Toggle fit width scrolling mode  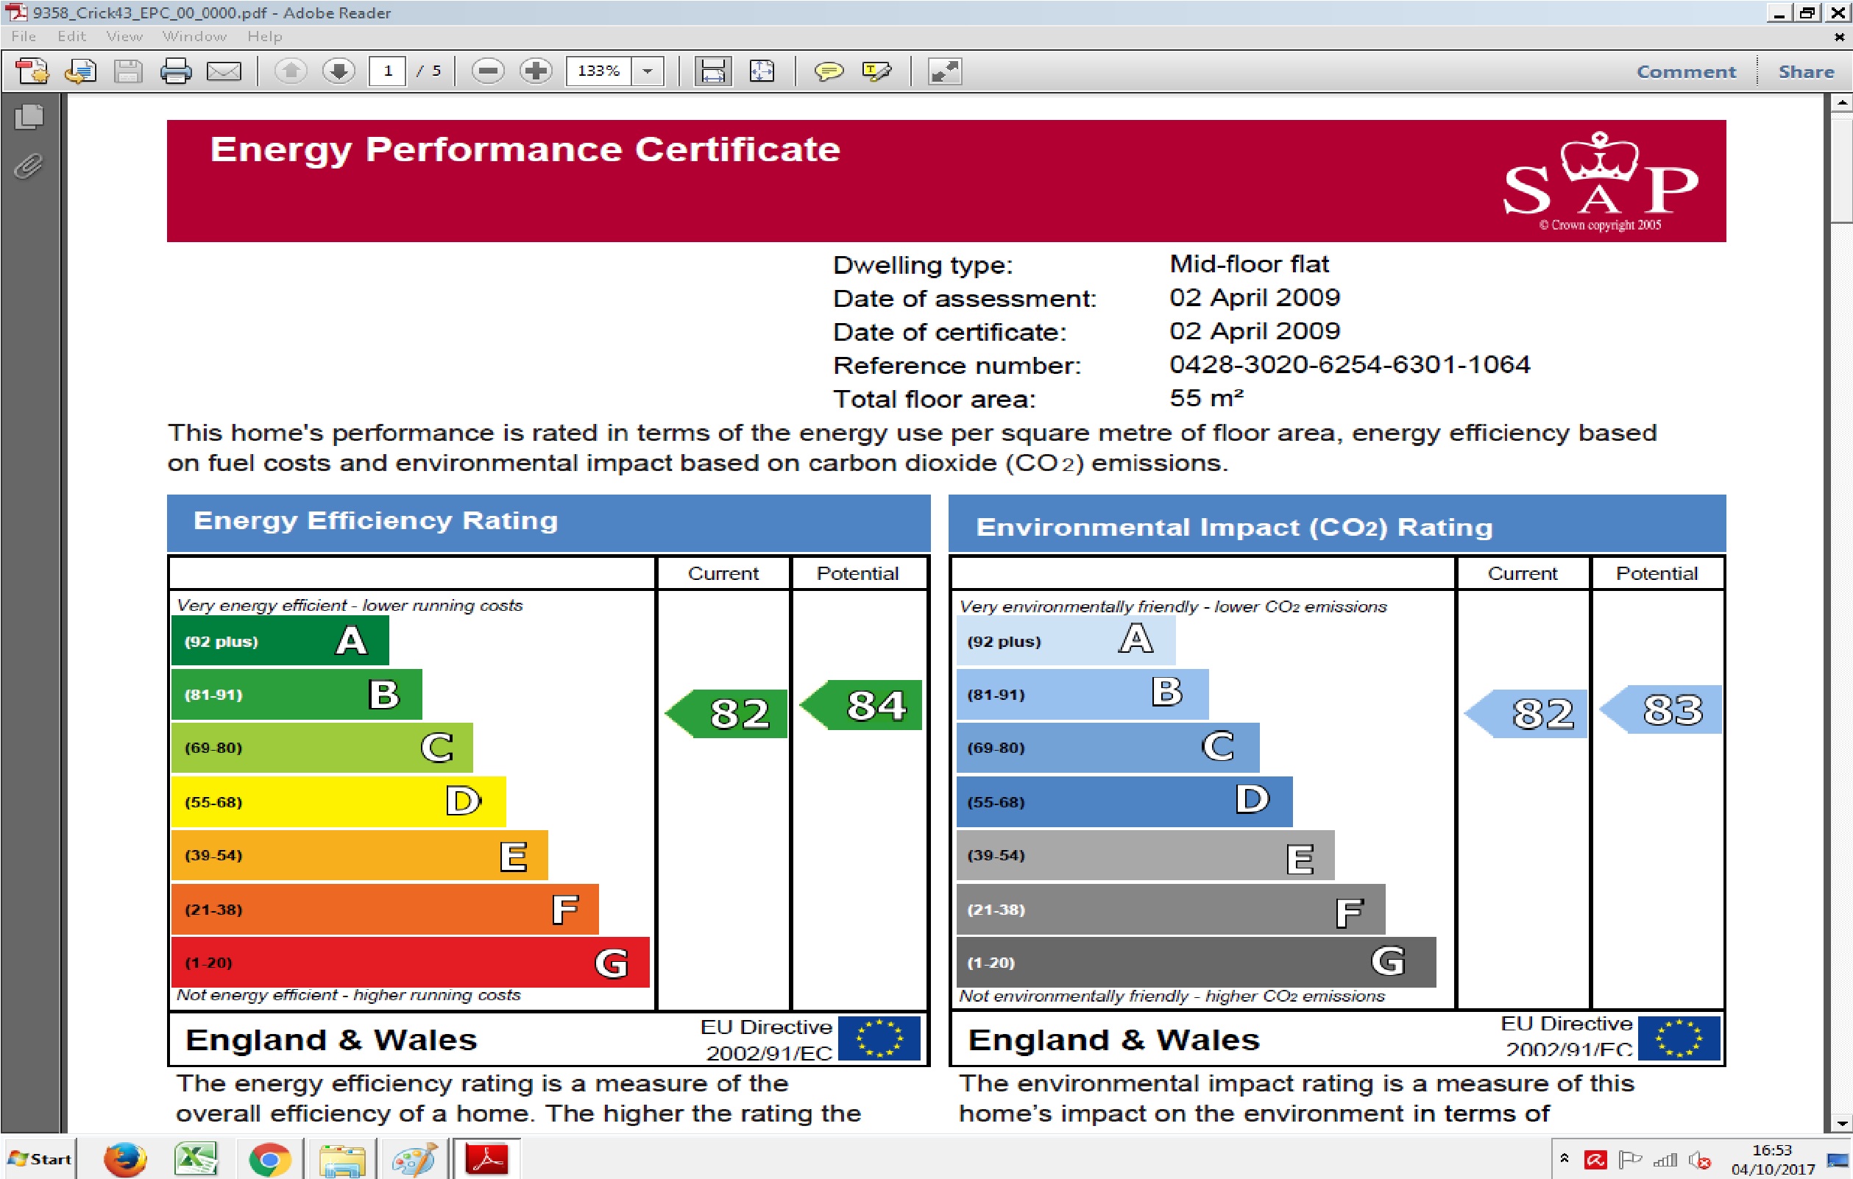coord(712,71)
